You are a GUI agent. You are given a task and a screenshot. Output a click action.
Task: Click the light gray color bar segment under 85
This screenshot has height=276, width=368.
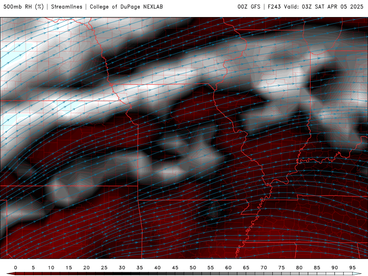tap(321, 274)
